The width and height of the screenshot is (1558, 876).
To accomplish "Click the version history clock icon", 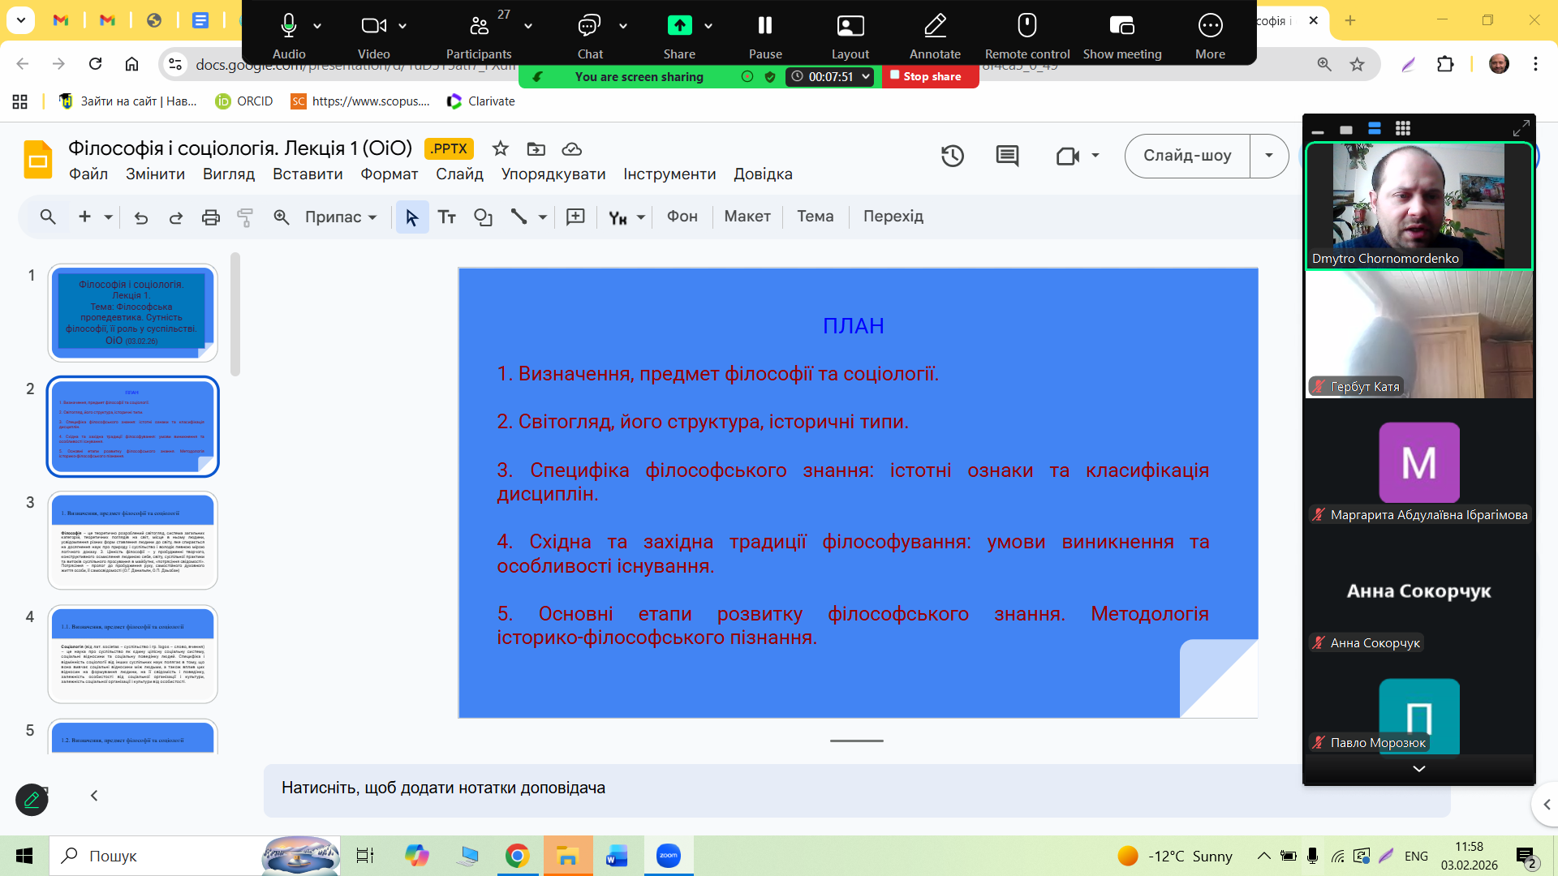I will pyautogui.click(x=952, y=156).
